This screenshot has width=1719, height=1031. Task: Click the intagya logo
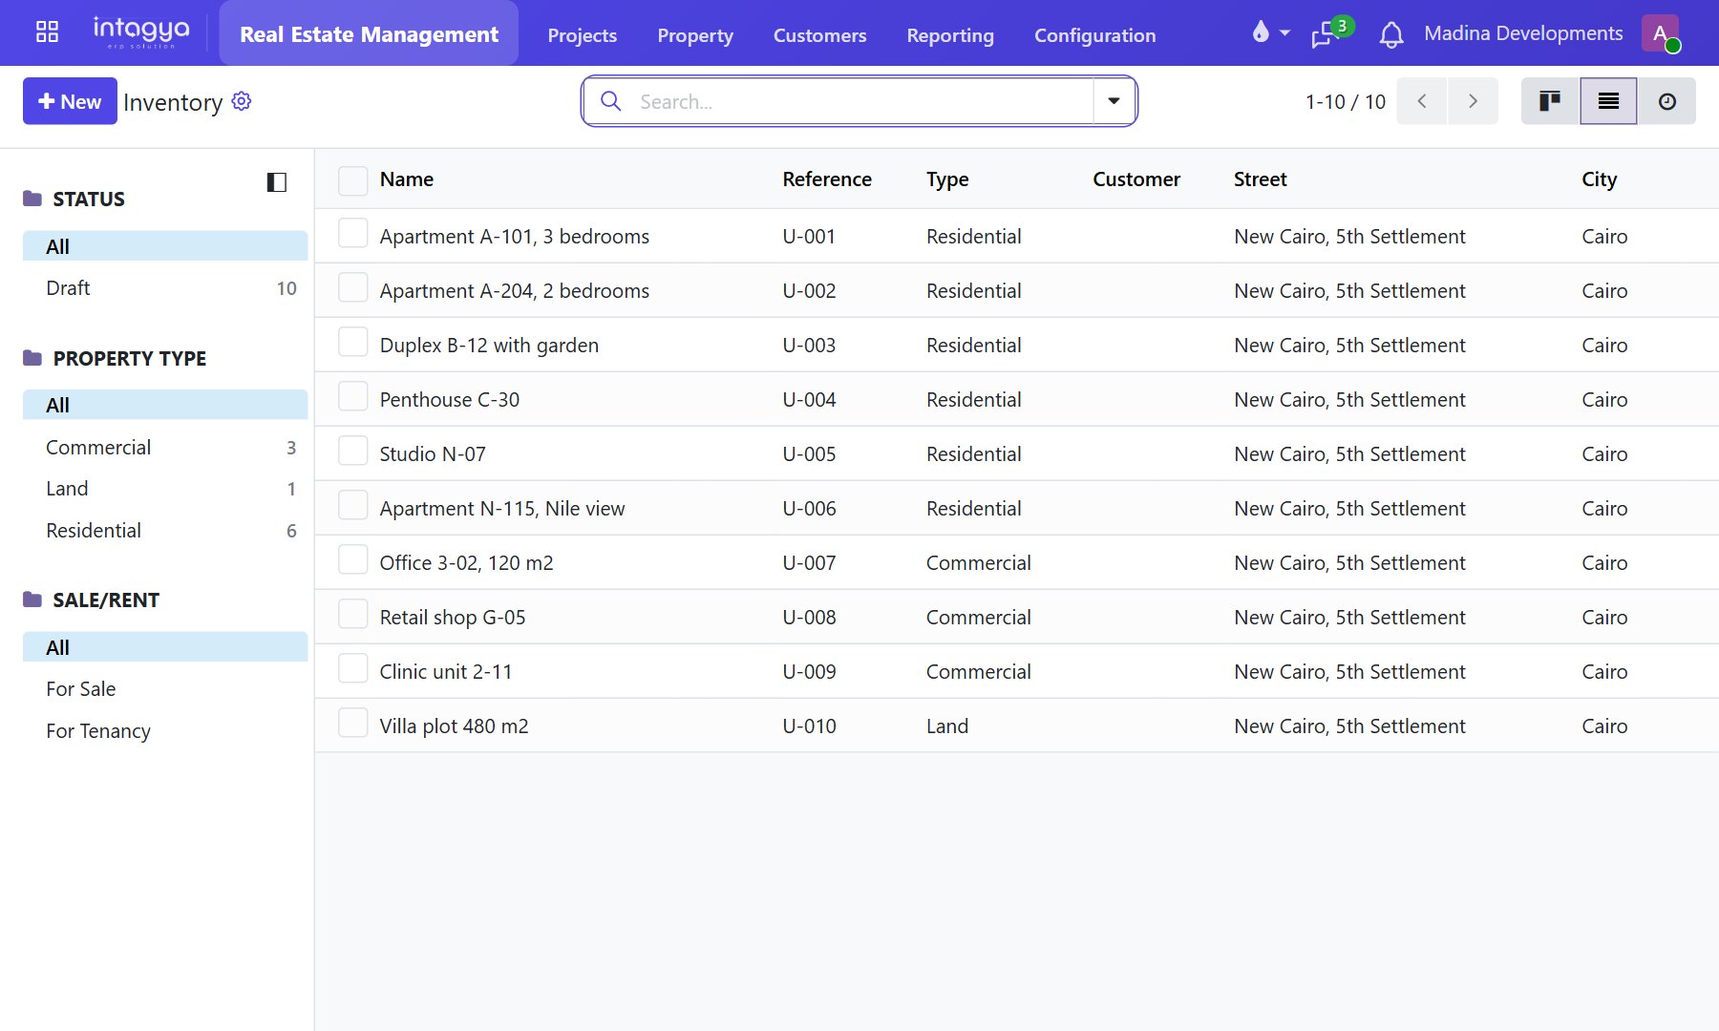click(141, 32)
